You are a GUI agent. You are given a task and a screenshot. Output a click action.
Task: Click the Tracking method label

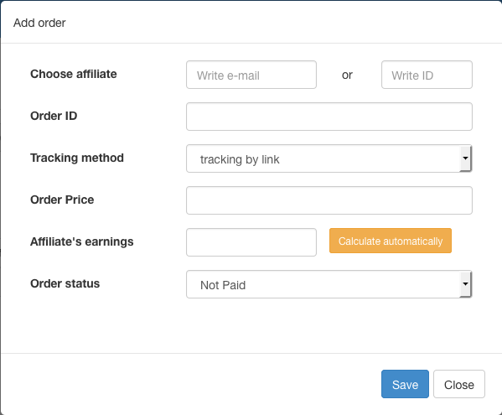point(77,158)
